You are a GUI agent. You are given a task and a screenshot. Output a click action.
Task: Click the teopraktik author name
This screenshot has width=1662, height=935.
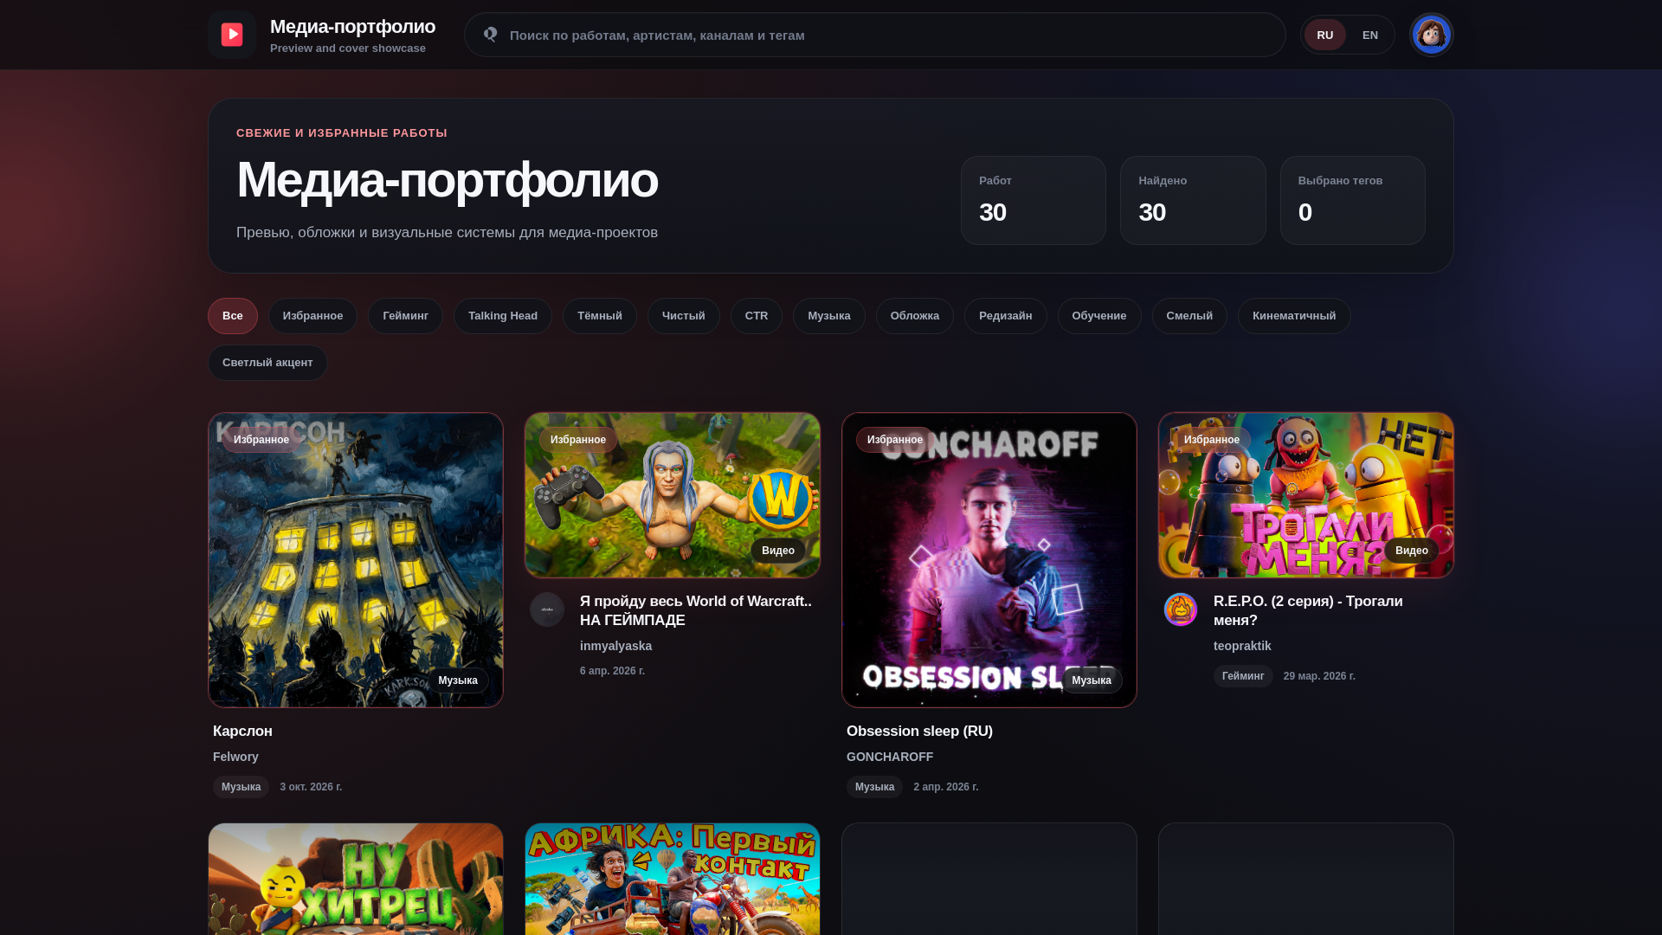[x=1242, y=646]
